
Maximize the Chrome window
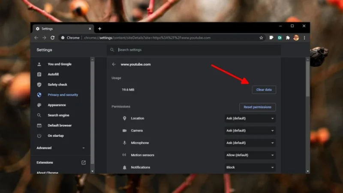[x=292, y=26]
